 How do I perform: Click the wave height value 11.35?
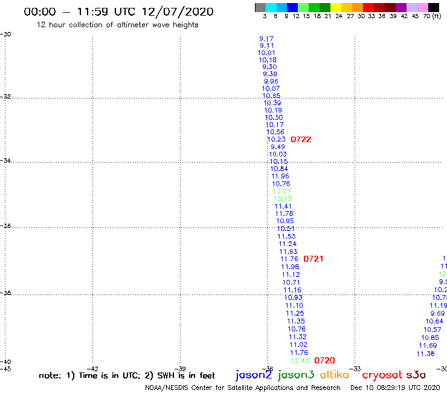(296, 321)
